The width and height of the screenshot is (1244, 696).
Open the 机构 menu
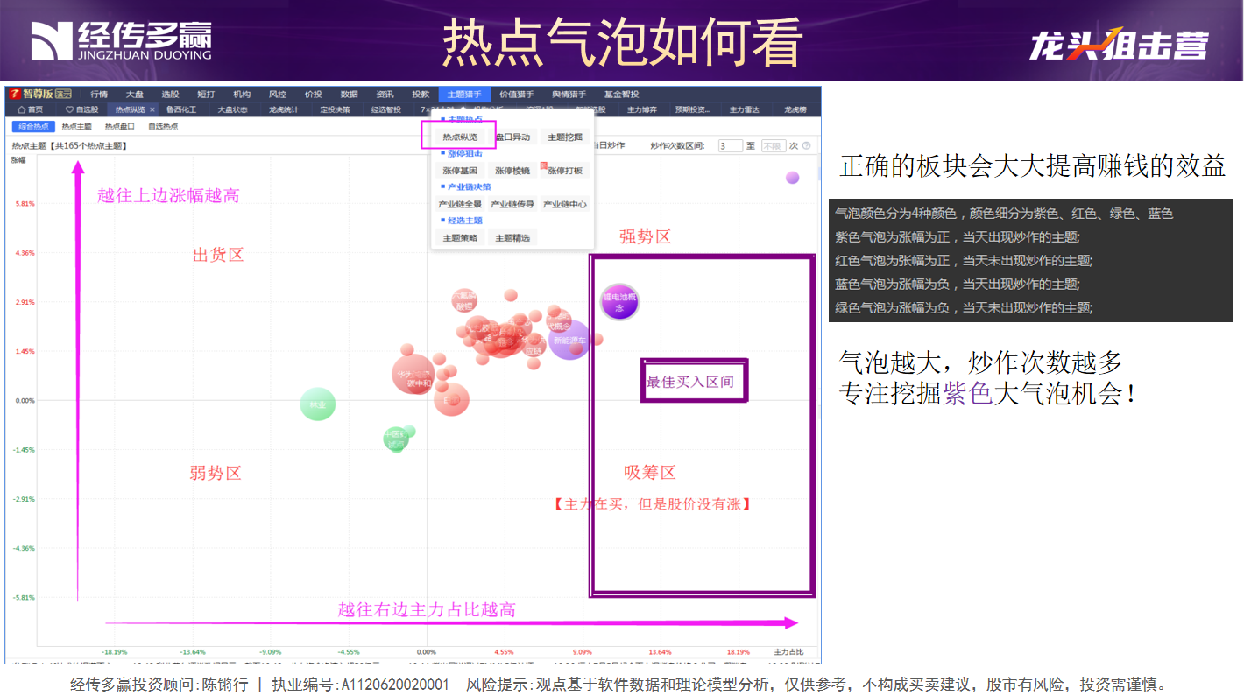242,95
